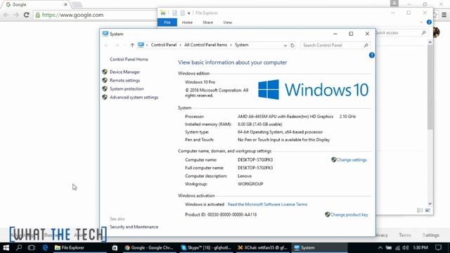Click scroll down arrow in File Explorer
The width and height of the screenshot is (450, 253).
click(x=430, y=204)
